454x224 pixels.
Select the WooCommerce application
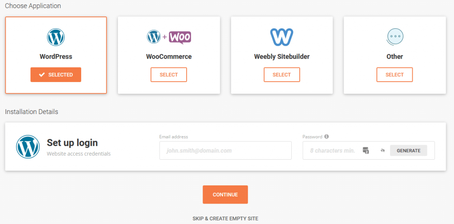169,75
